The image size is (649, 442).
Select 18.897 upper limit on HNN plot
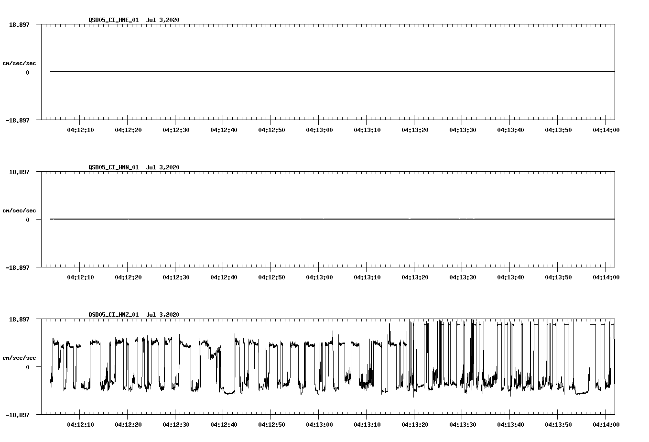[x=19, y=172]
